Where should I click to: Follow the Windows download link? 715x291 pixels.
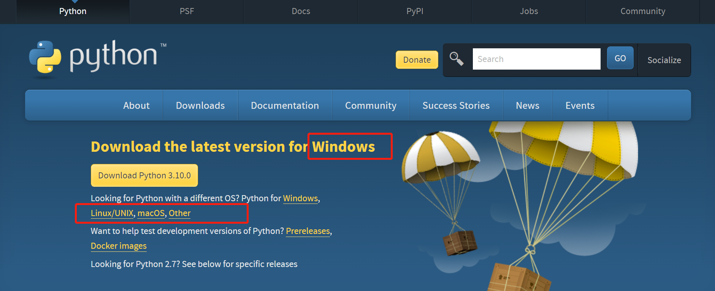coord(300,198)
